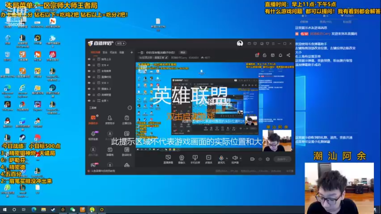Click the 修改 title edit button
The image size is (381, 214).
[x=183, y=52]
